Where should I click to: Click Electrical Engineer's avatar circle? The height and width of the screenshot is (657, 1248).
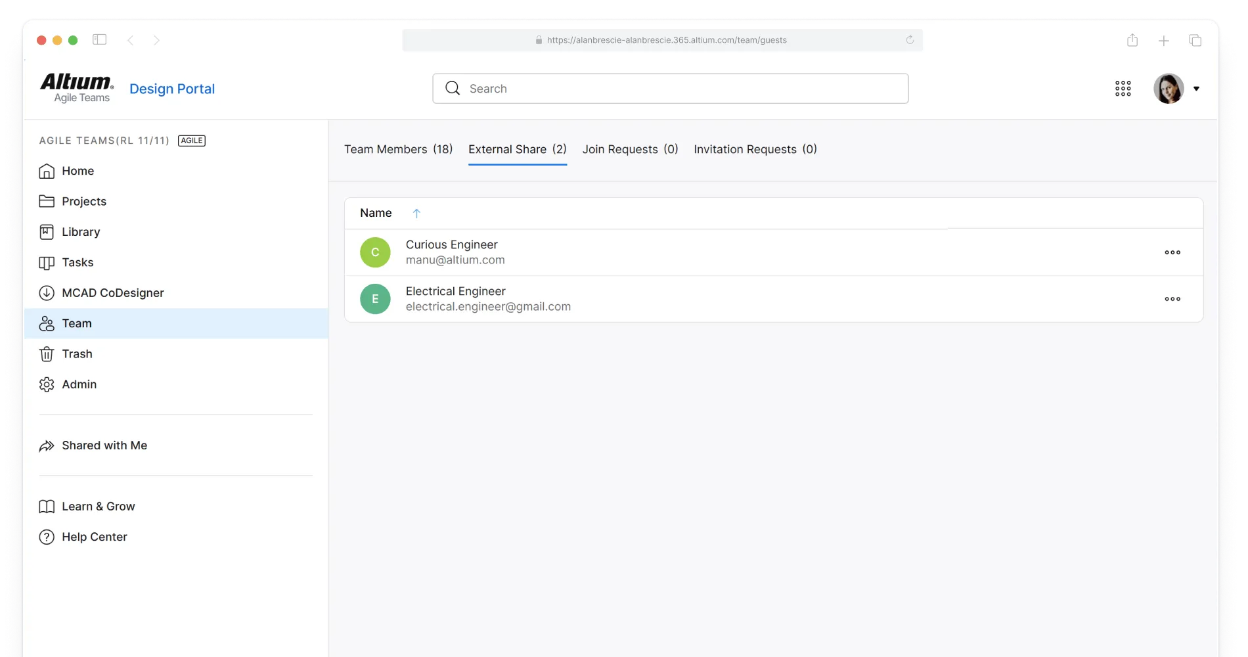(x=375, y=299)
